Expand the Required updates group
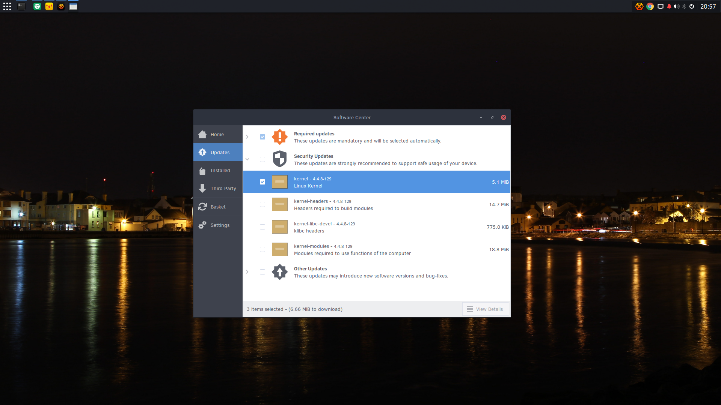The width and height of the screenshot is (721, 405). click(x=247, y=137)
